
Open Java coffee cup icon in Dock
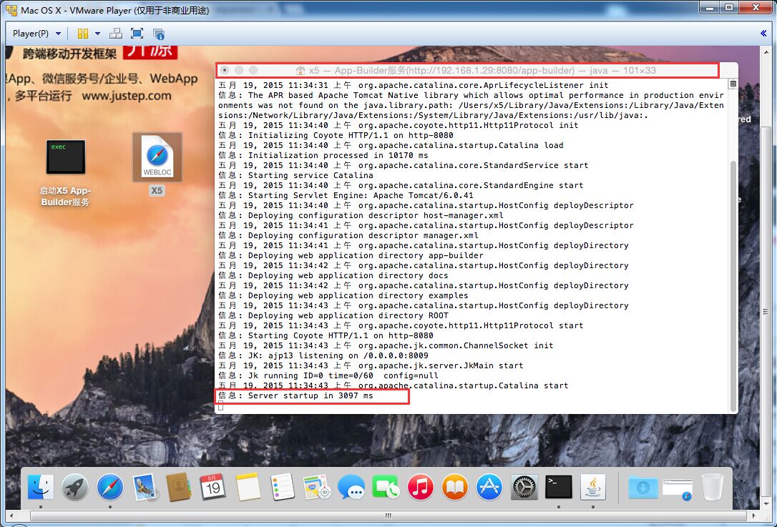[x=593, y=487]
